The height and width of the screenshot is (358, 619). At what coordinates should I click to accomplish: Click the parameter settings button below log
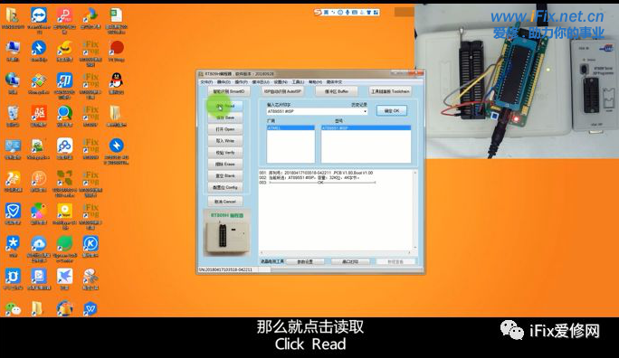[x=305, y=262]
